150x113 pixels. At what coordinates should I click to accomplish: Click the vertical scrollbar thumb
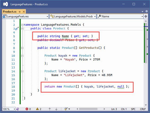(x=146, y=43)
